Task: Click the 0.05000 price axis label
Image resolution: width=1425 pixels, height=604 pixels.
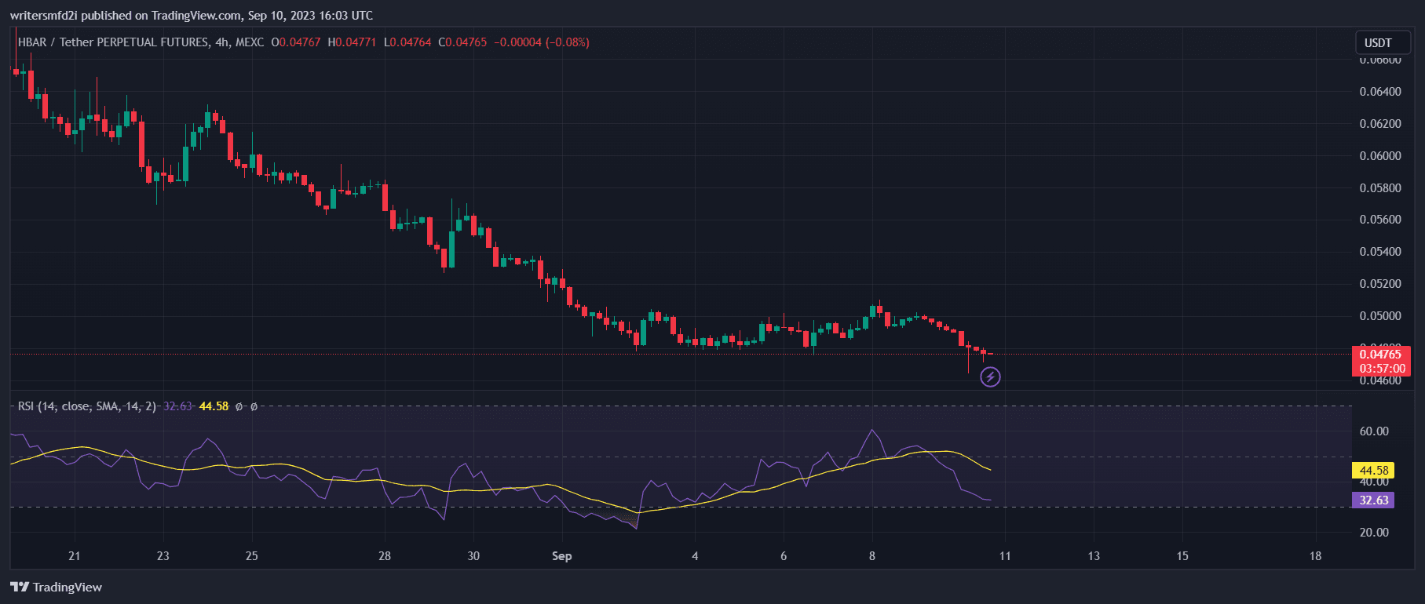Action: pos(1379,316)
